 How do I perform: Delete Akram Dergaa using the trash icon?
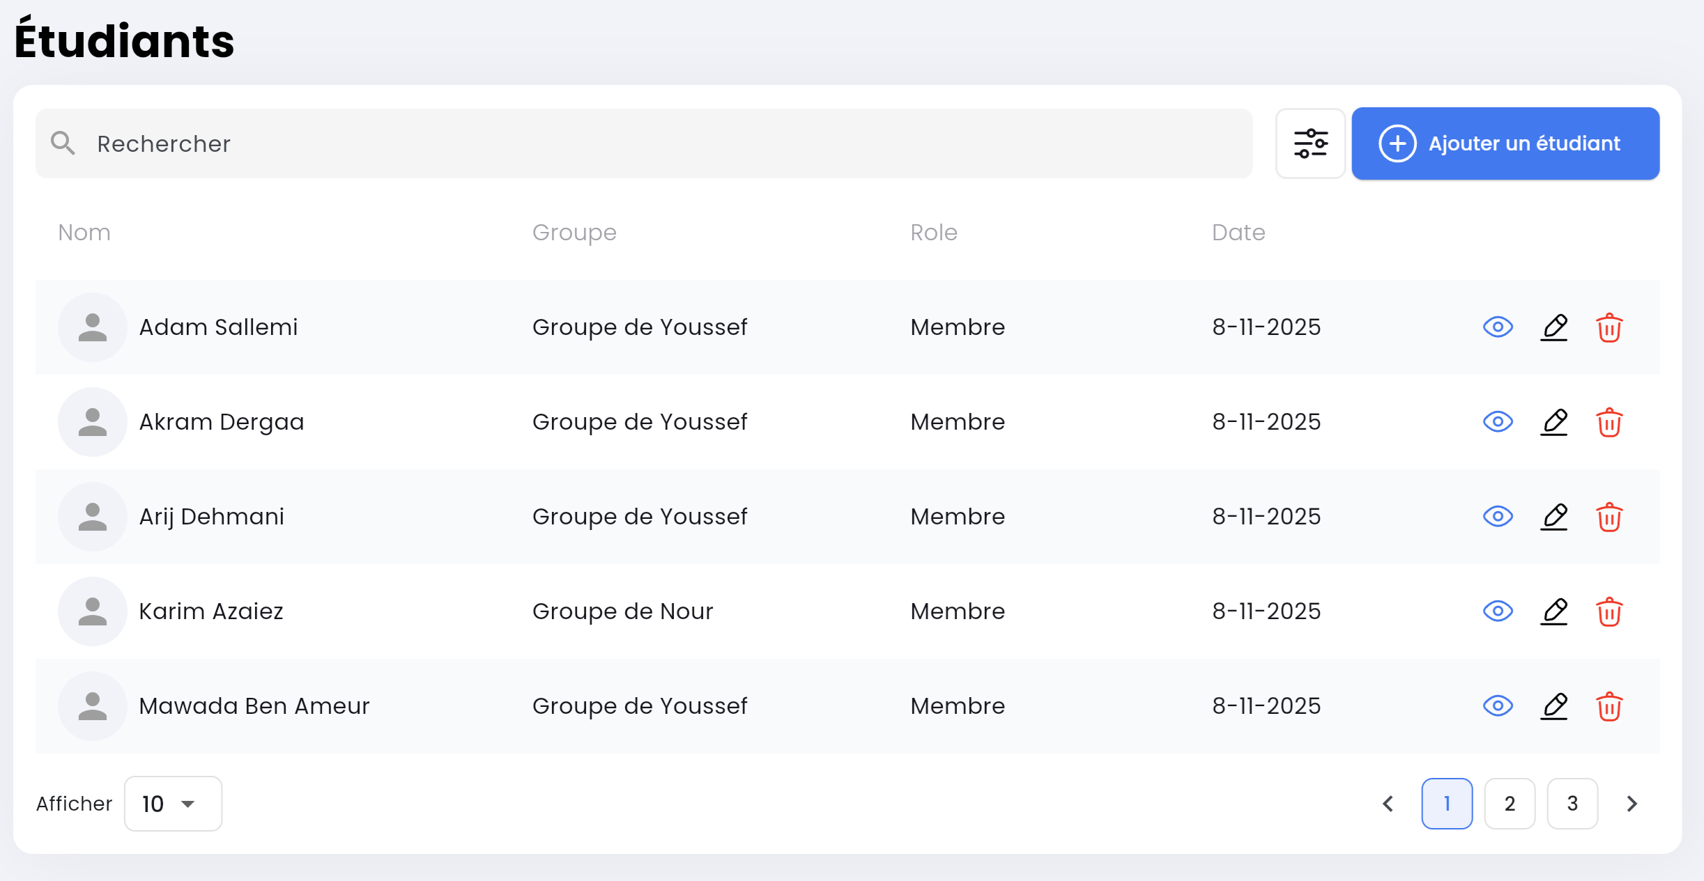pyautogui.click(x=1610, y=421)
